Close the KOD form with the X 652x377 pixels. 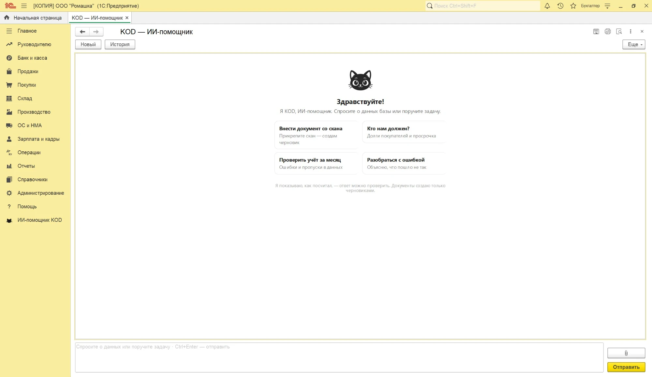[642, 31]
